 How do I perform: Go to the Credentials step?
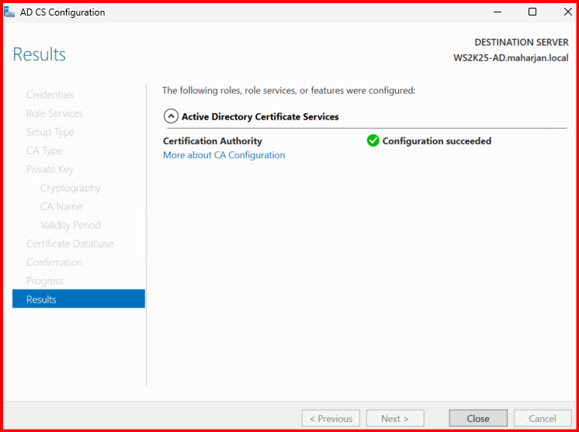(50, 95)
